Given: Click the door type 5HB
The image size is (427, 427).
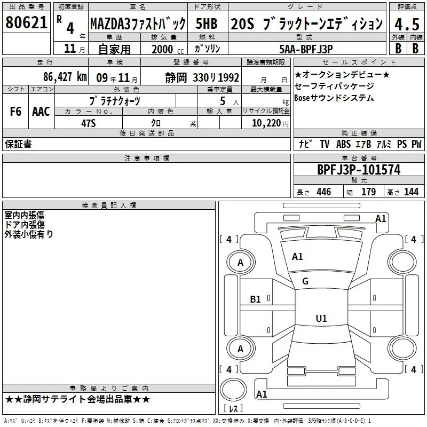Looking at the screenshot, I should pos(207,23).
